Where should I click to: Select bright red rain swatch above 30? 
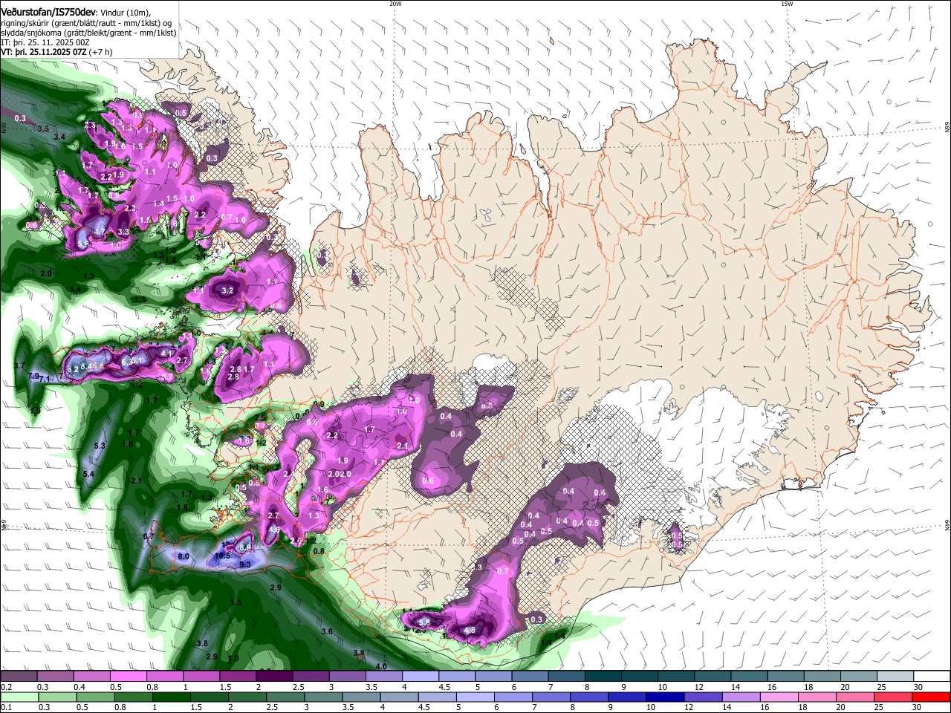pos(931,697)
